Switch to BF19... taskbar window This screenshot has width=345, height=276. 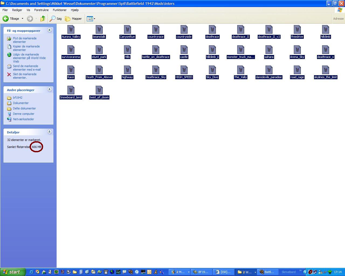(x=201, y=272)
